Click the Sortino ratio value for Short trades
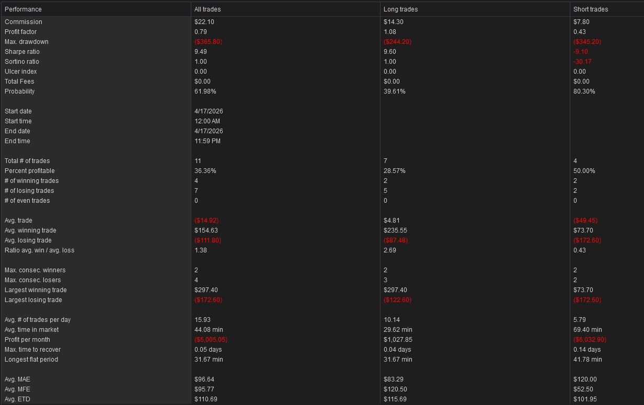Viewport: 644px width, 405px height. [x=583, y=62]
